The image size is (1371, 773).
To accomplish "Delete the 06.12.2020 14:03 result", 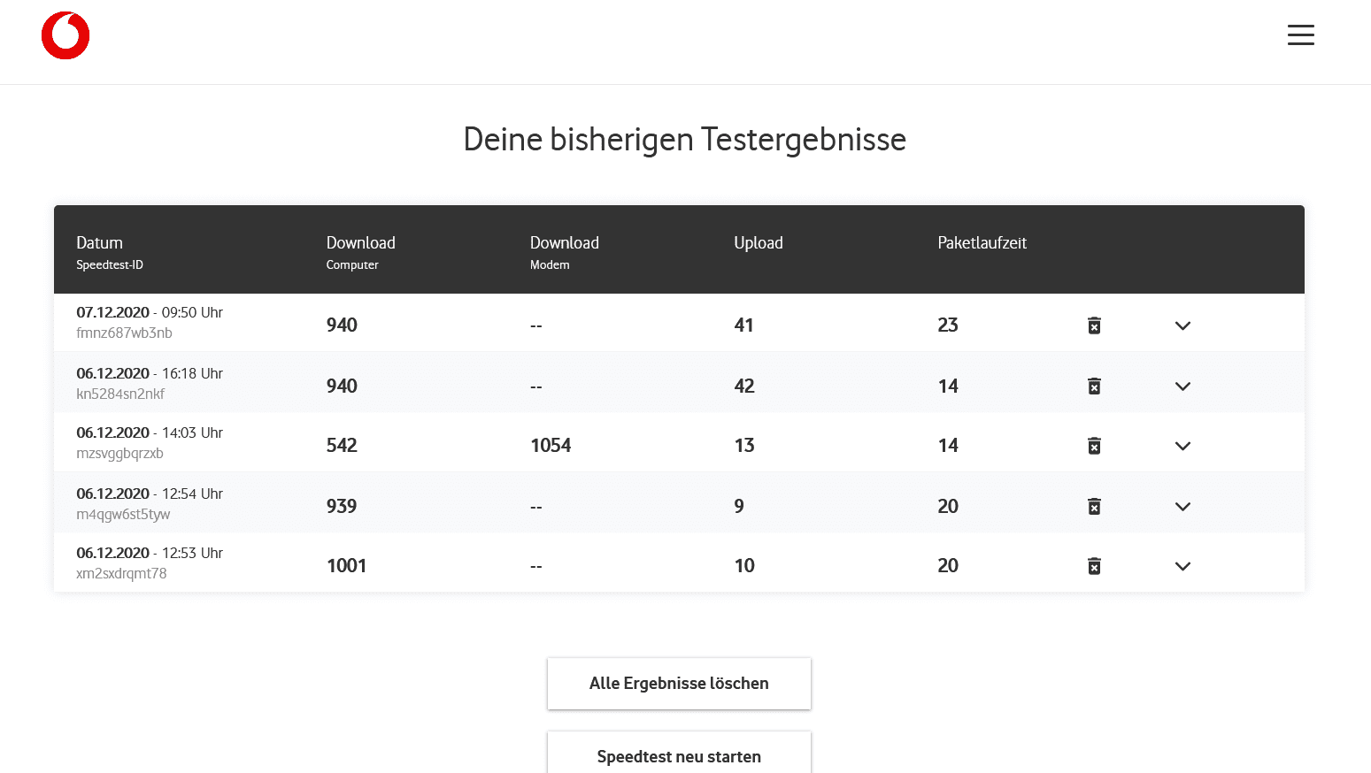I will point(1094,446).
